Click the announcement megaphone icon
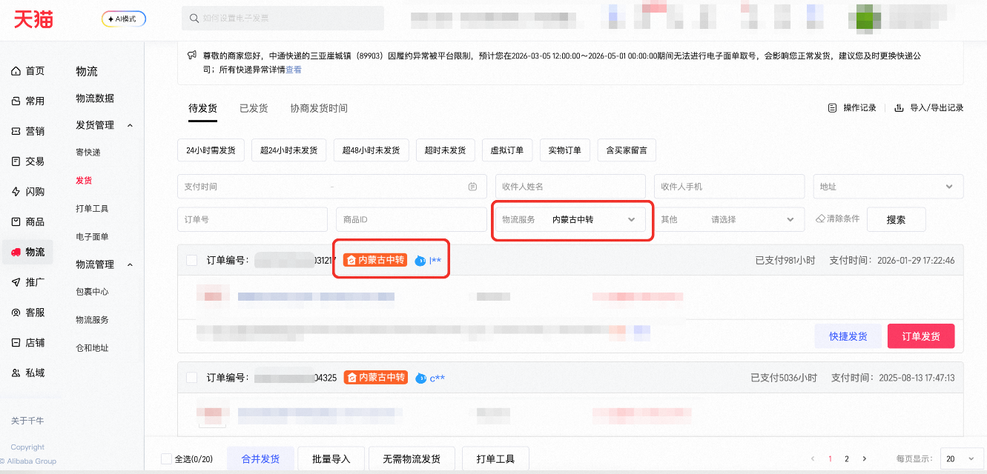Screen dimensions: 987x474 tap(192, 56)
